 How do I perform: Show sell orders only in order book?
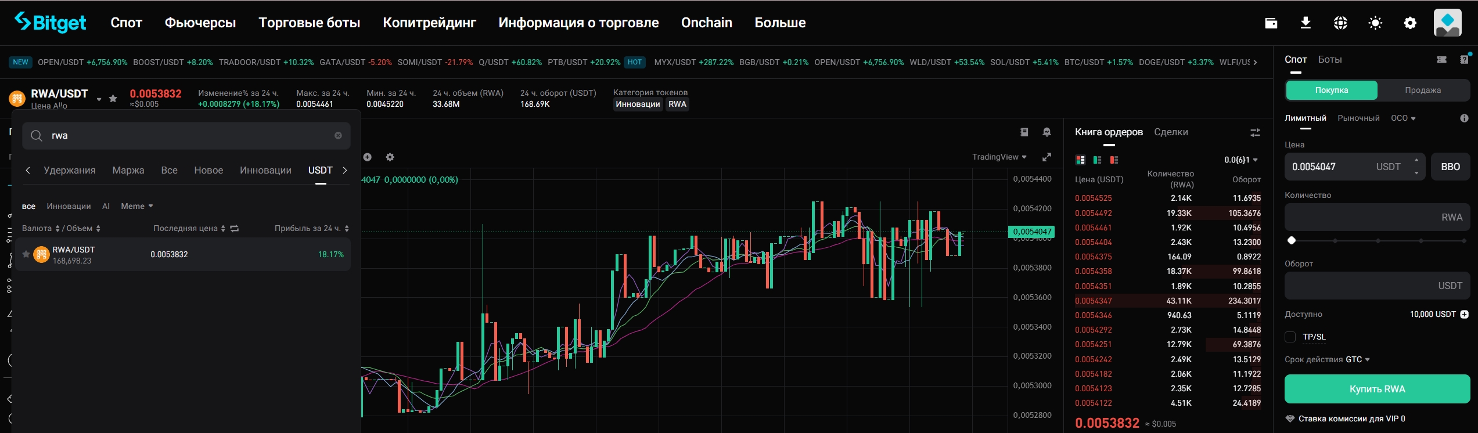[1114, 160]
